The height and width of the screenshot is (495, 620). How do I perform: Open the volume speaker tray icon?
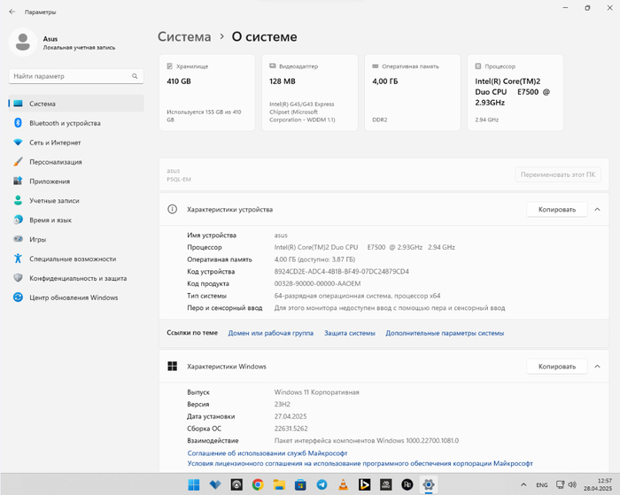pyautogui.click(x=572, y=484)
